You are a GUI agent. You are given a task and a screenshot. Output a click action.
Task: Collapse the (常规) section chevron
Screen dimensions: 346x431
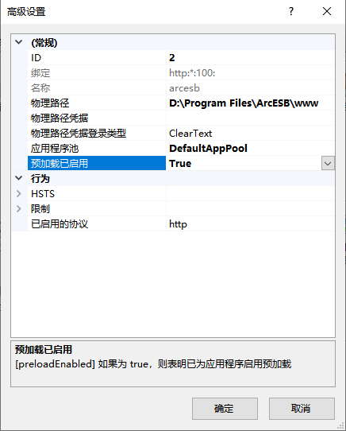19,42
